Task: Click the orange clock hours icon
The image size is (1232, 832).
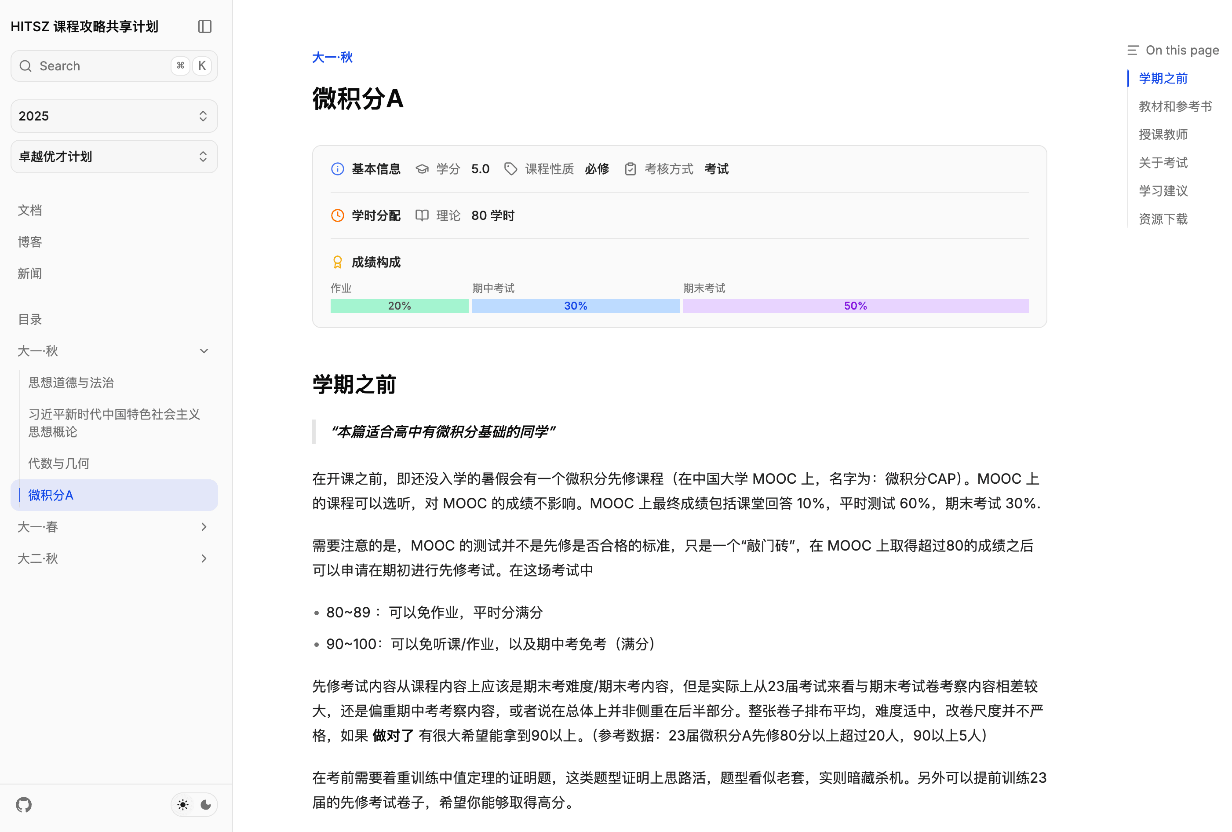Action: click(x=338, y=216)
